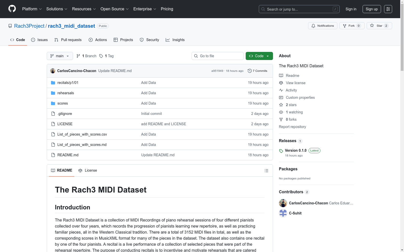Open README outline via list icon

click(266, 171)
